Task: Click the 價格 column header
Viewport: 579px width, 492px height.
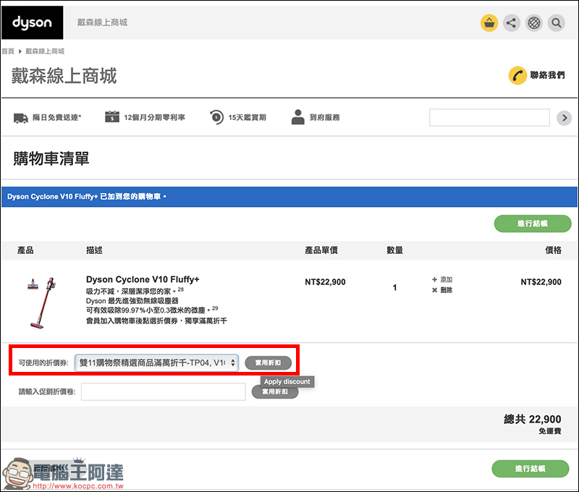Action: click(x=553, y=250)
